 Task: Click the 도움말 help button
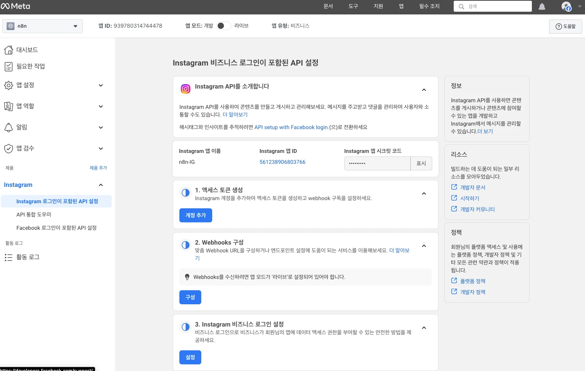565,27
